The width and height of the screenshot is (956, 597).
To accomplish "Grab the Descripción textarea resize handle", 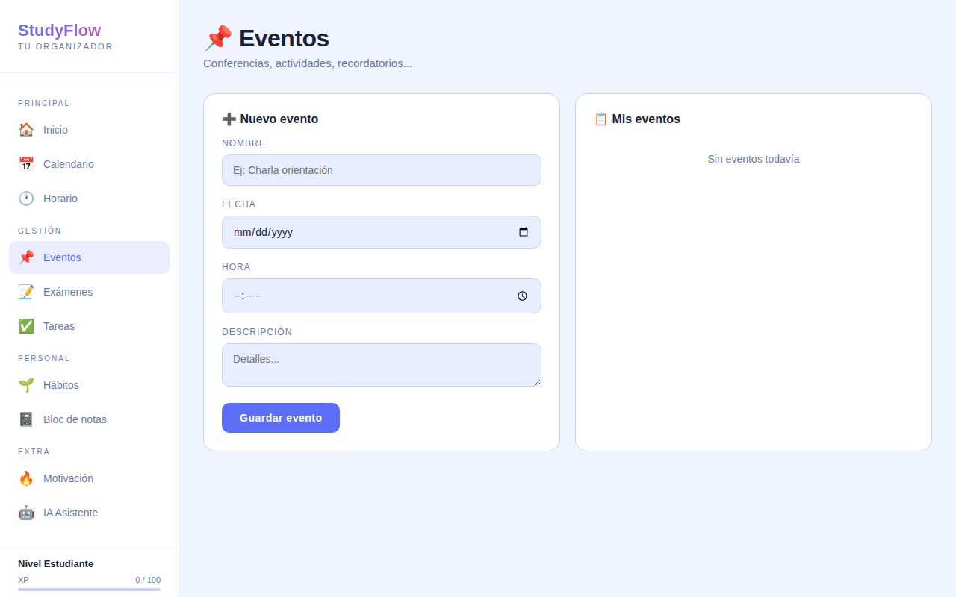I will tap(536, 381).
